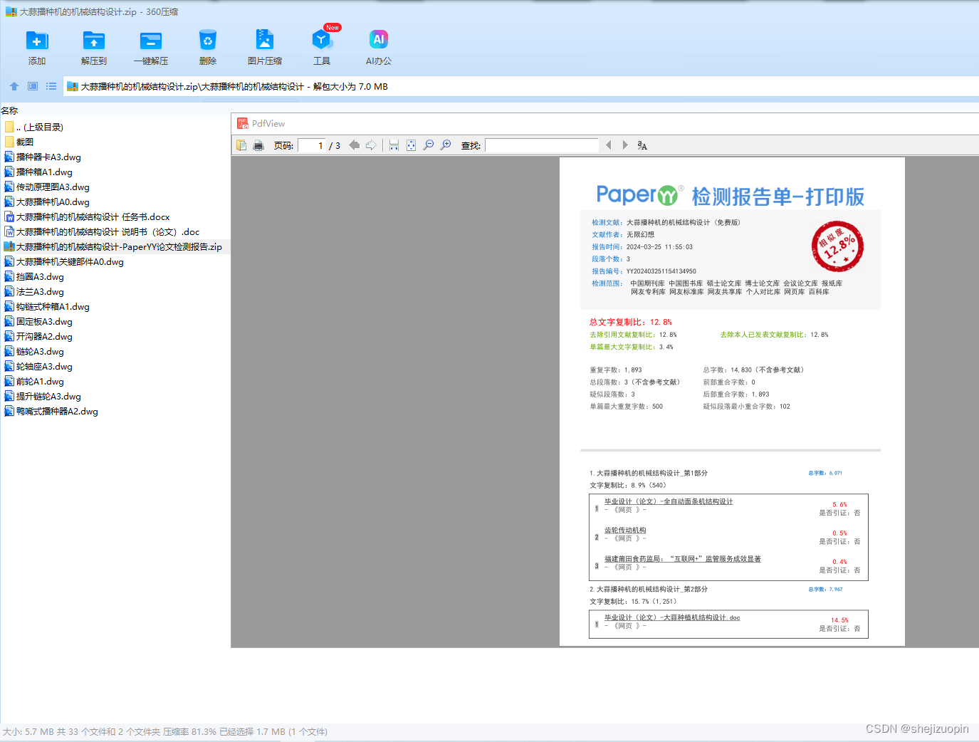The image size is (979, 742).
Task: Click the 查找 search text field
Action: tap(542, 145)
